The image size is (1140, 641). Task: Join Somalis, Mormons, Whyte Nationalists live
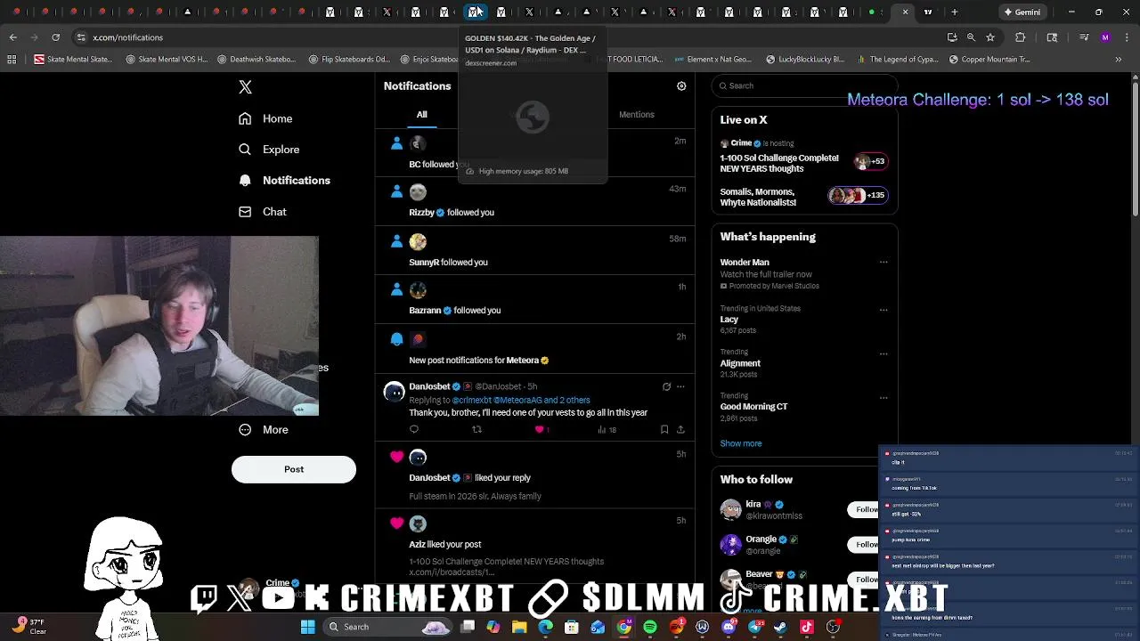[x=803, y=196]
